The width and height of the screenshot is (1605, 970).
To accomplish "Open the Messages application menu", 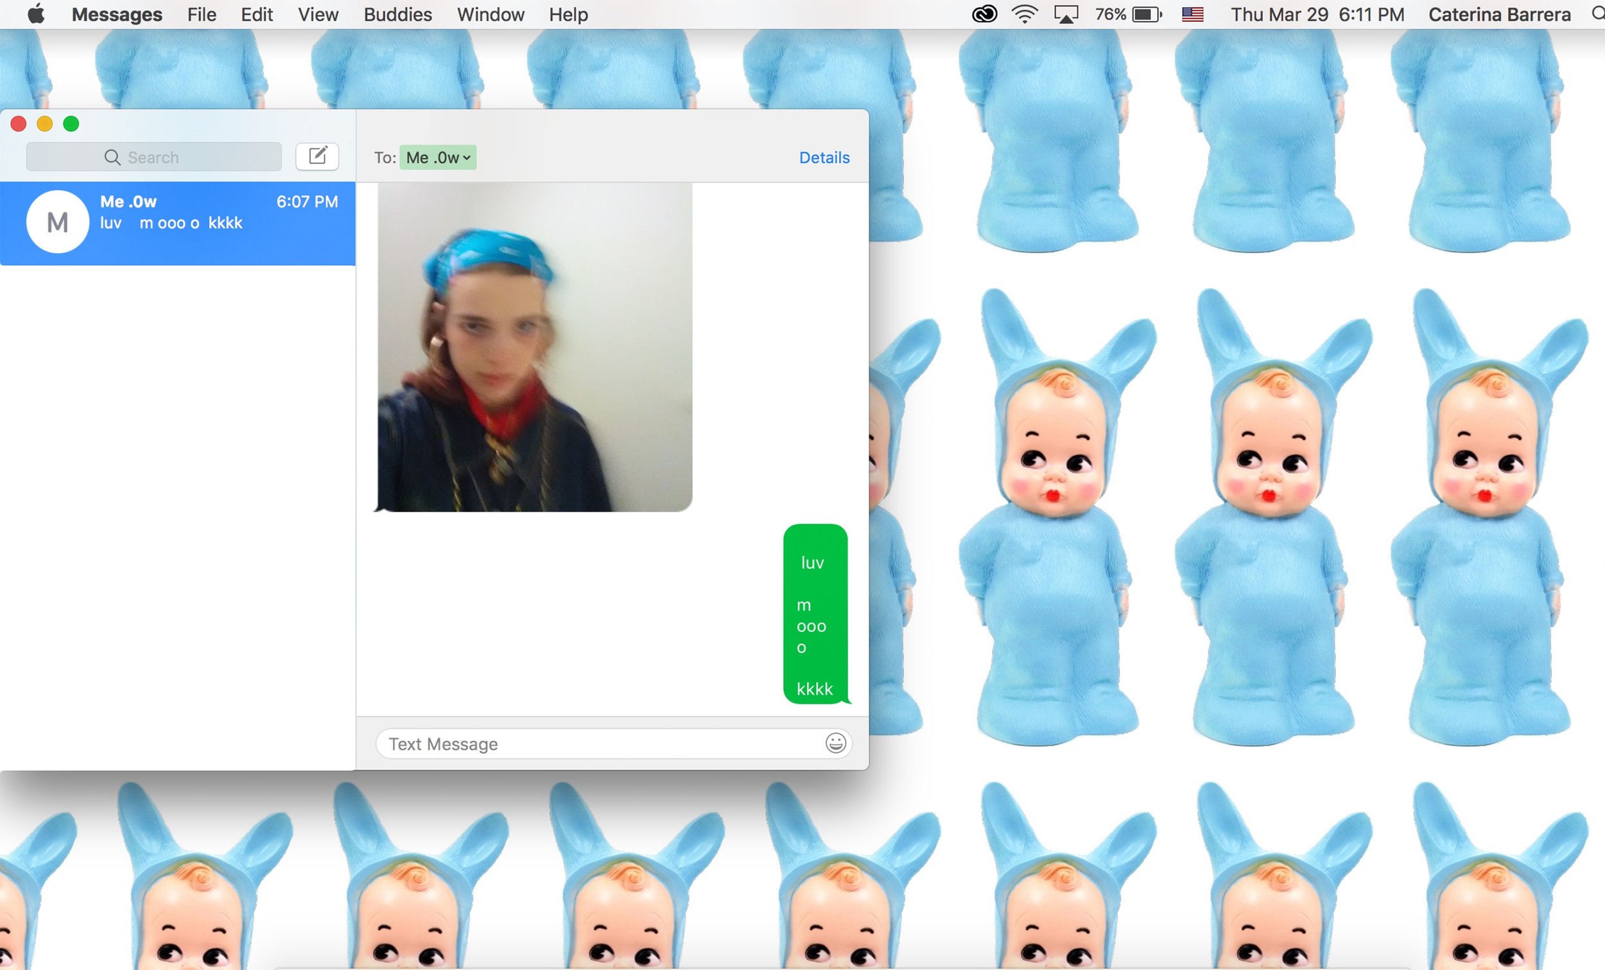I will pyautogui.click(x=117, y=14).
